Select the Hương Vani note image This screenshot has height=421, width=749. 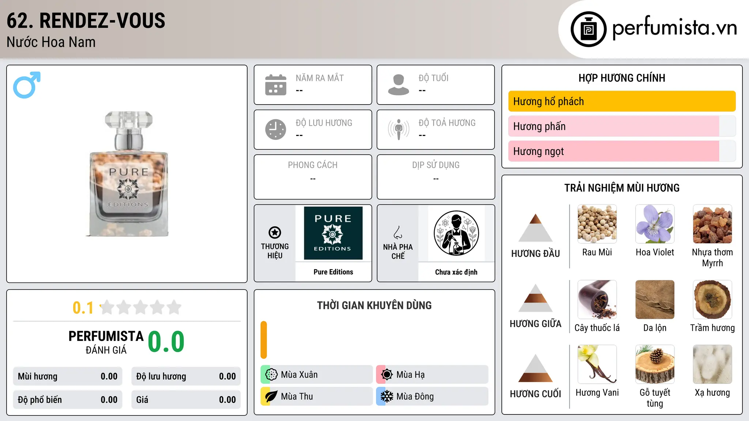click(597, 364)
